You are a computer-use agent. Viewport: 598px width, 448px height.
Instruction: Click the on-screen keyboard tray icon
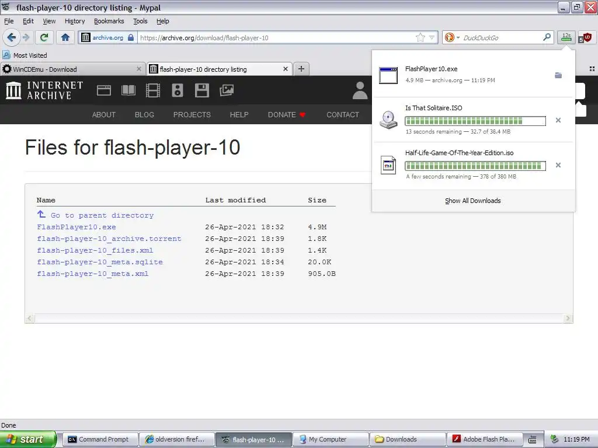coord(533,440)
